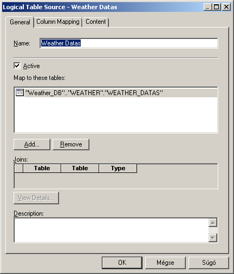Confirm with the OK button
The width and height of the screenshot is (234, 274).
122,263
